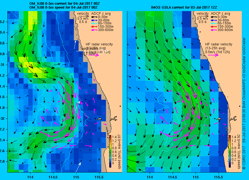Click the 1.4 tick on left color bar
Image resolution: width=249 pixels, height=180 pixels.
pos(114,137)
